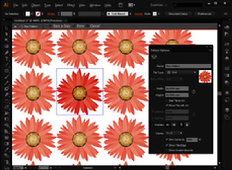
Task: Enable Size Tile to Art checkbox
Action: [x=167, y=100]
